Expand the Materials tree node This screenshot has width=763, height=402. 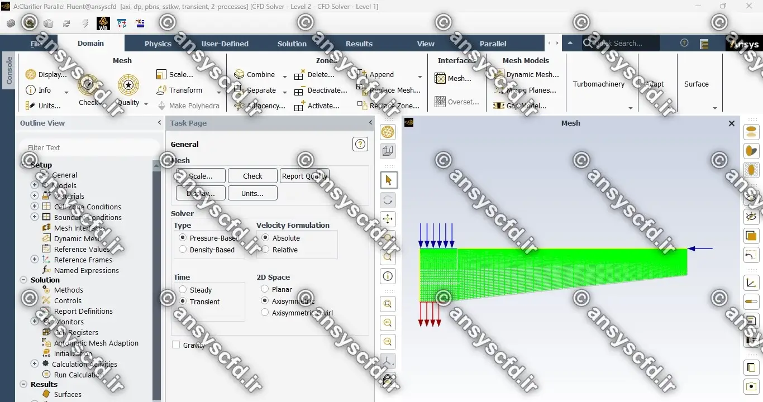click(x=35, y=196)
